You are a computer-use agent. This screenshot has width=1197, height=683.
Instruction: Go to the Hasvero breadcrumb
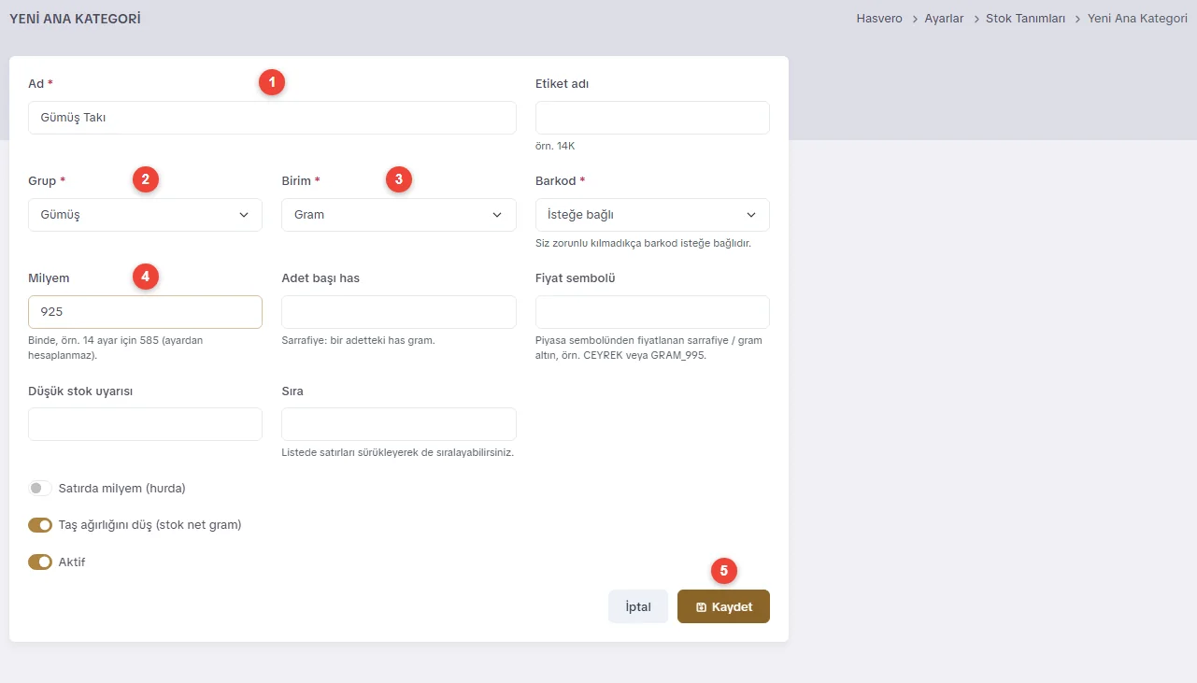click(x=879, y=19)
